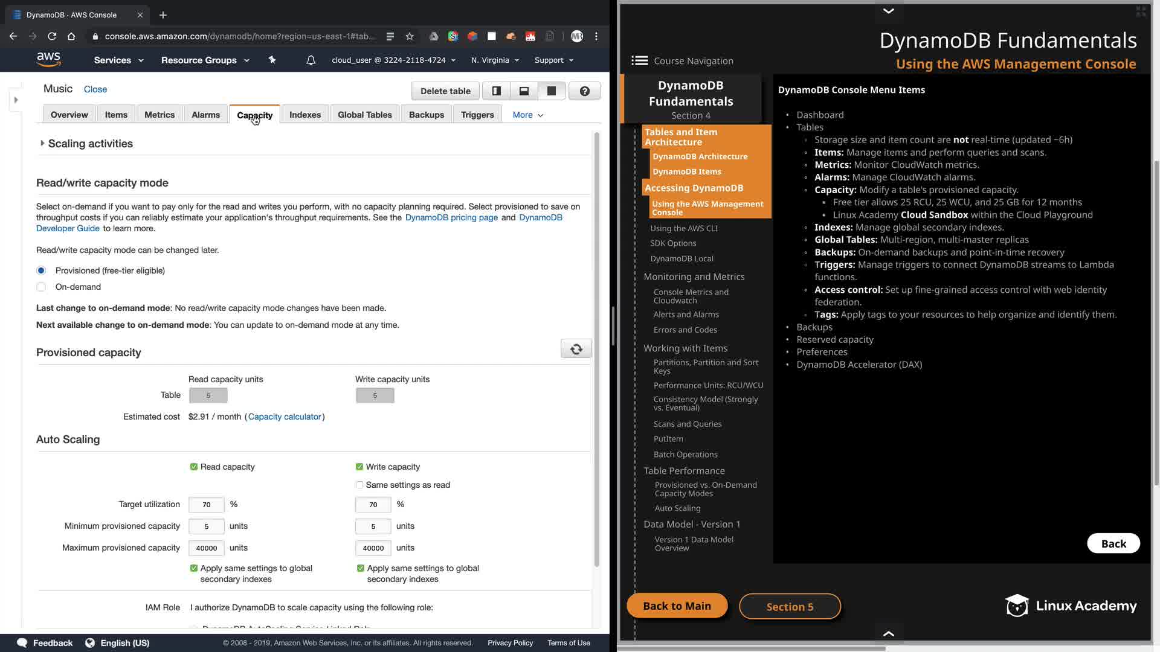
Task: Open the AWS notifications bell
Action: point(311,60)
